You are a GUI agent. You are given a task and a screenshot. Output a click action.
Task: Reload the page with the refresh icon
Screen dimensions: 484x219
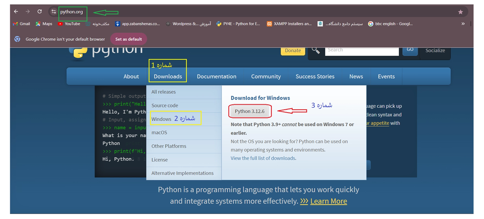[40, 11]
